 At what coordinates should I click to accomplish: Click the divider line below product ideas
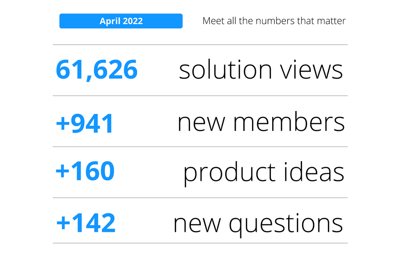click(x=200, y=198)
